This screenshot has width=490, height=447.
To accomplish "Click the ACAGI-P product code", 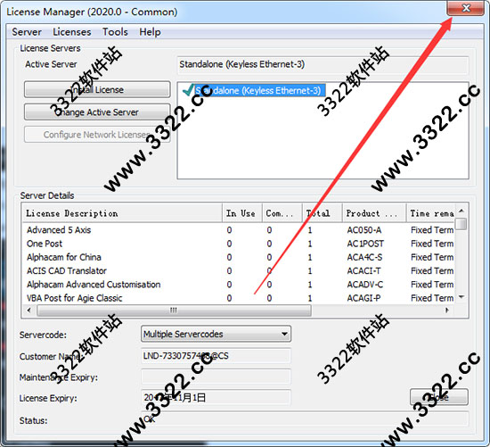I will click(363, 298).
